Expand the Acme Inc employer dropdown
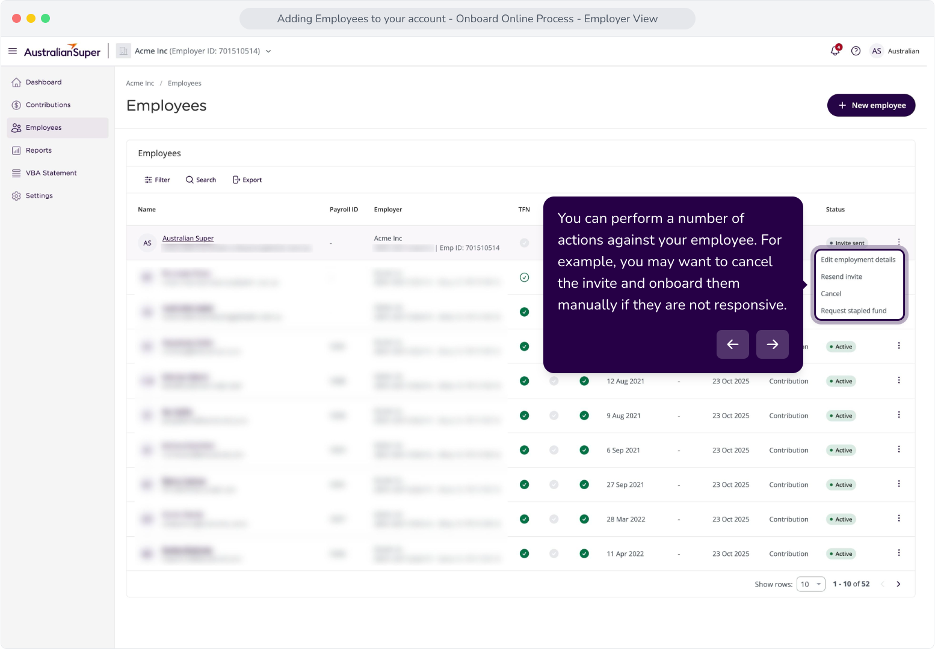 [268, 51]
